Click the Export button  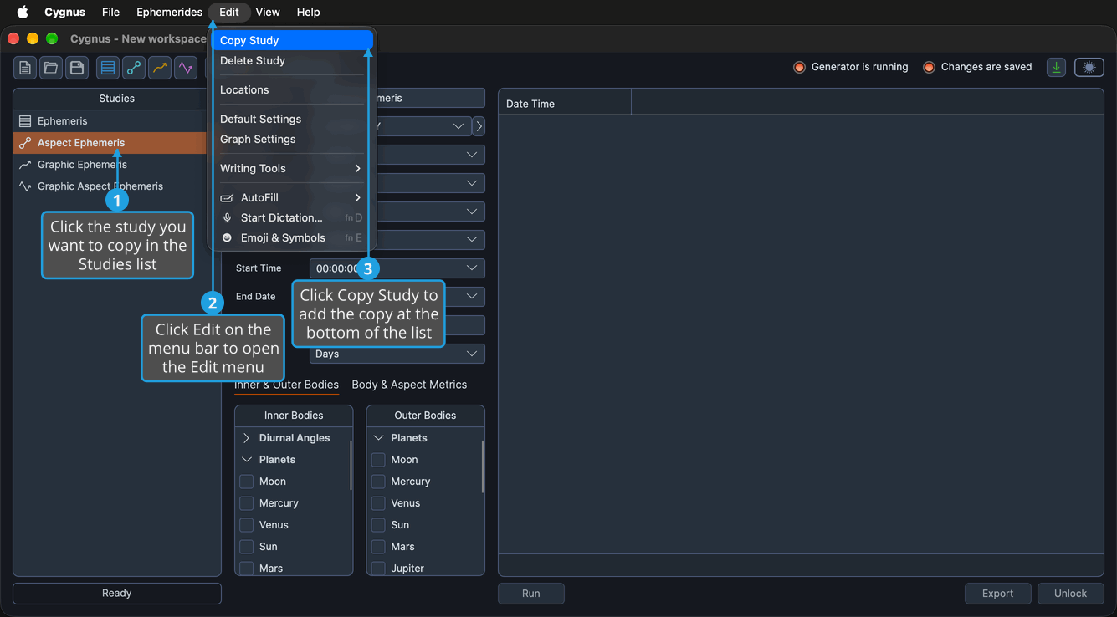click(997, 594)
